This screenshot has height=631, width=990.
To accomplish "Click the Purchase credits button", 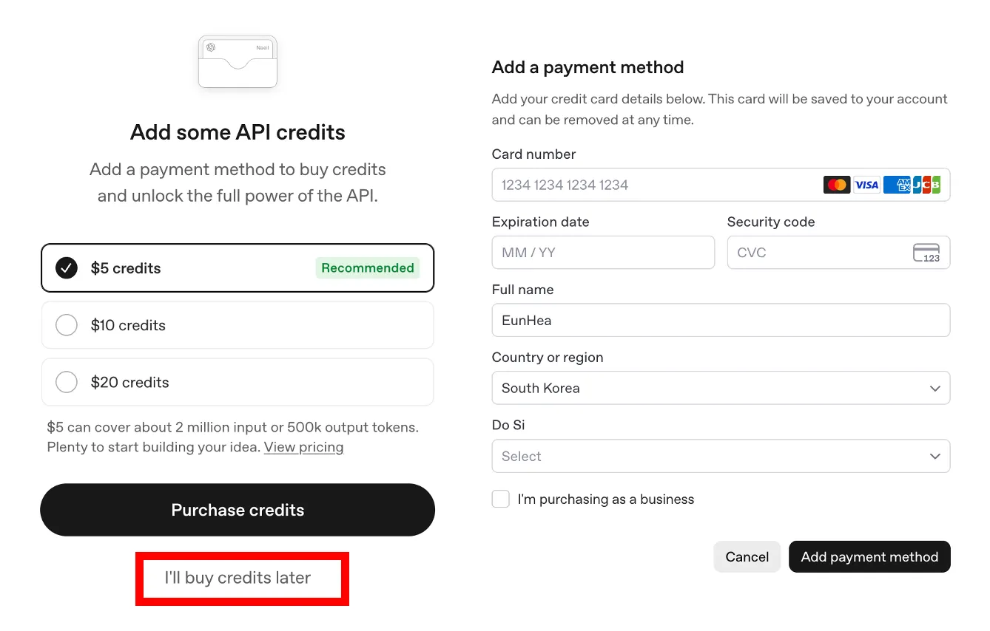I will (238, 510).
